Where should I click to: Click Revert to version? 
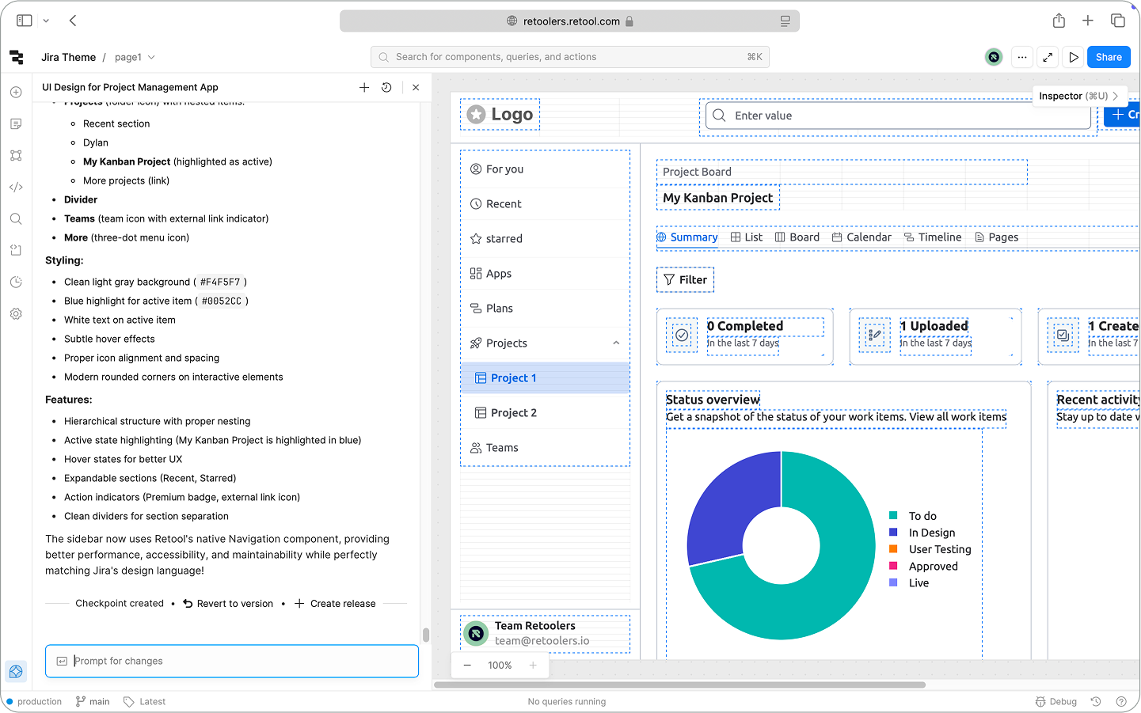tap(228, 604)
